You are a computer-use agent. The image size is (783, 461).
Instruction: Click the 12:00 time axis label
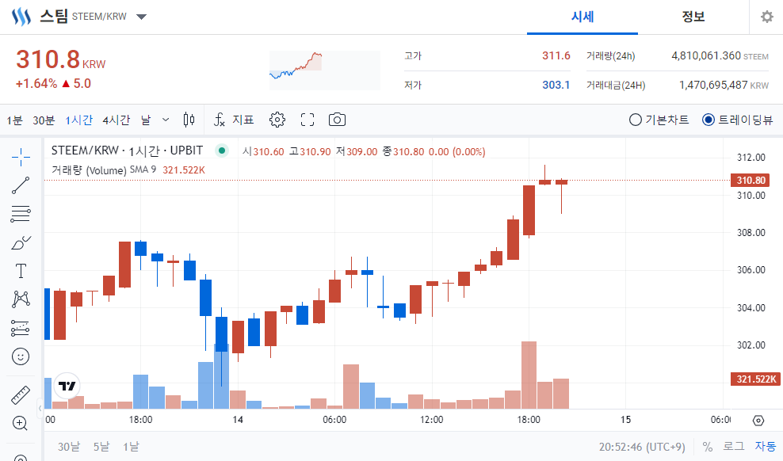pos(431,420)
